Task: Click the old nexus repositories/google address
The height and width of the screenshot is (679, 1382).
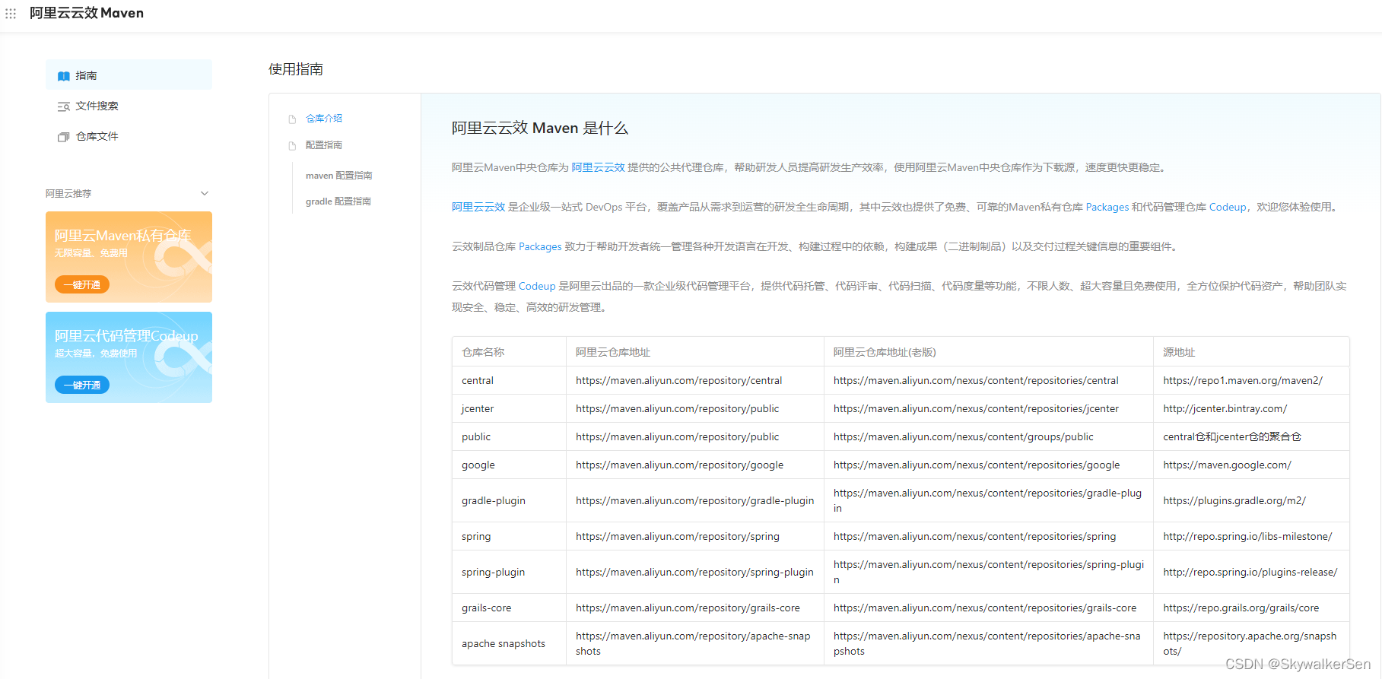Action: pyautogui.click(x=977, y=465)
